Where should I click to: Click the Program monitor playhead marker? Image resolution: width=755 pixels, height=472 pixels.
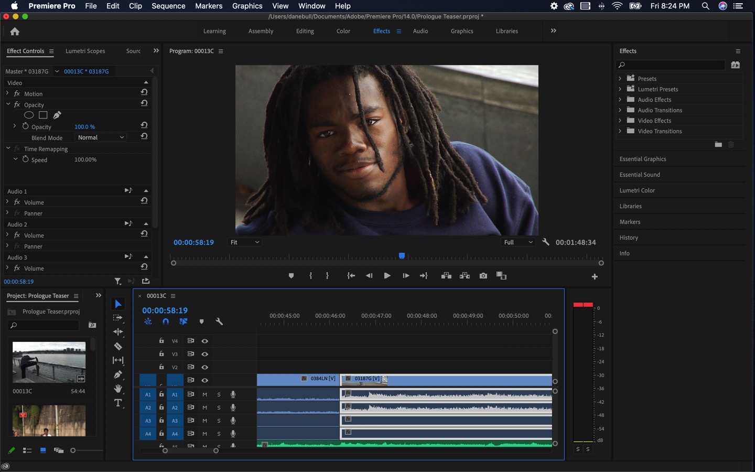tap(402, 256)
